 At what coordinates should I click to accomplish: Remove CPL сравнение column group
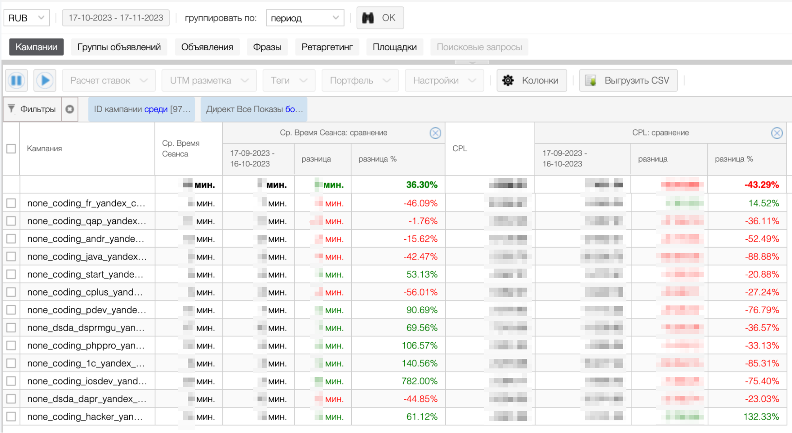point(777,133)
